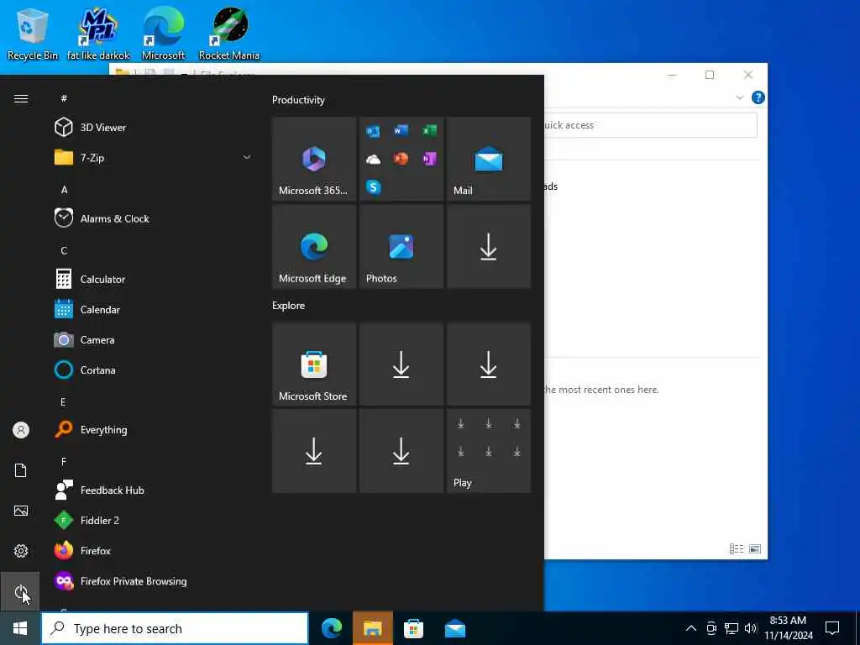Start Cortana from the app list
The height and width of the screenshot is (645, 860).
[x=154, y=370]
